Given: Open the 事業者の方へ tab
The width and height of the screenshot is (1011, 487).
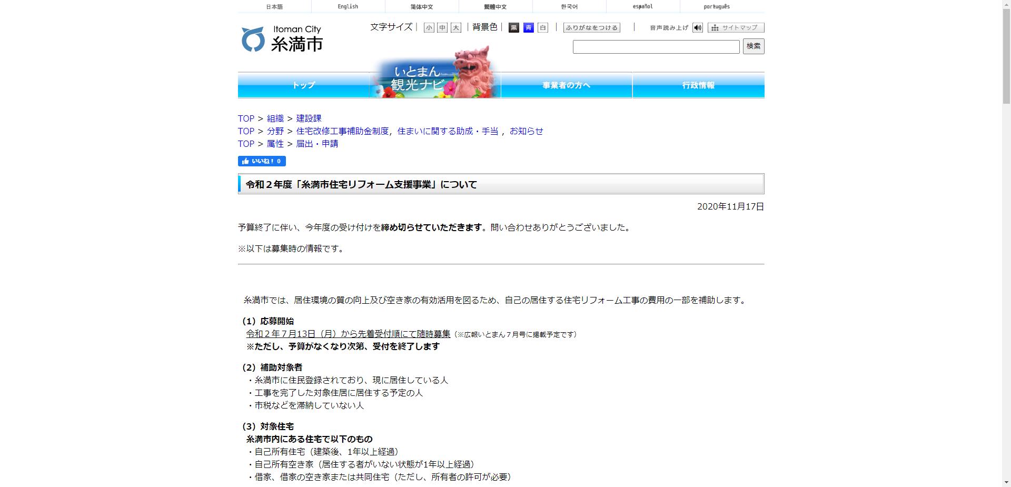Looking at the screenshot, I should tap(567, 85).
